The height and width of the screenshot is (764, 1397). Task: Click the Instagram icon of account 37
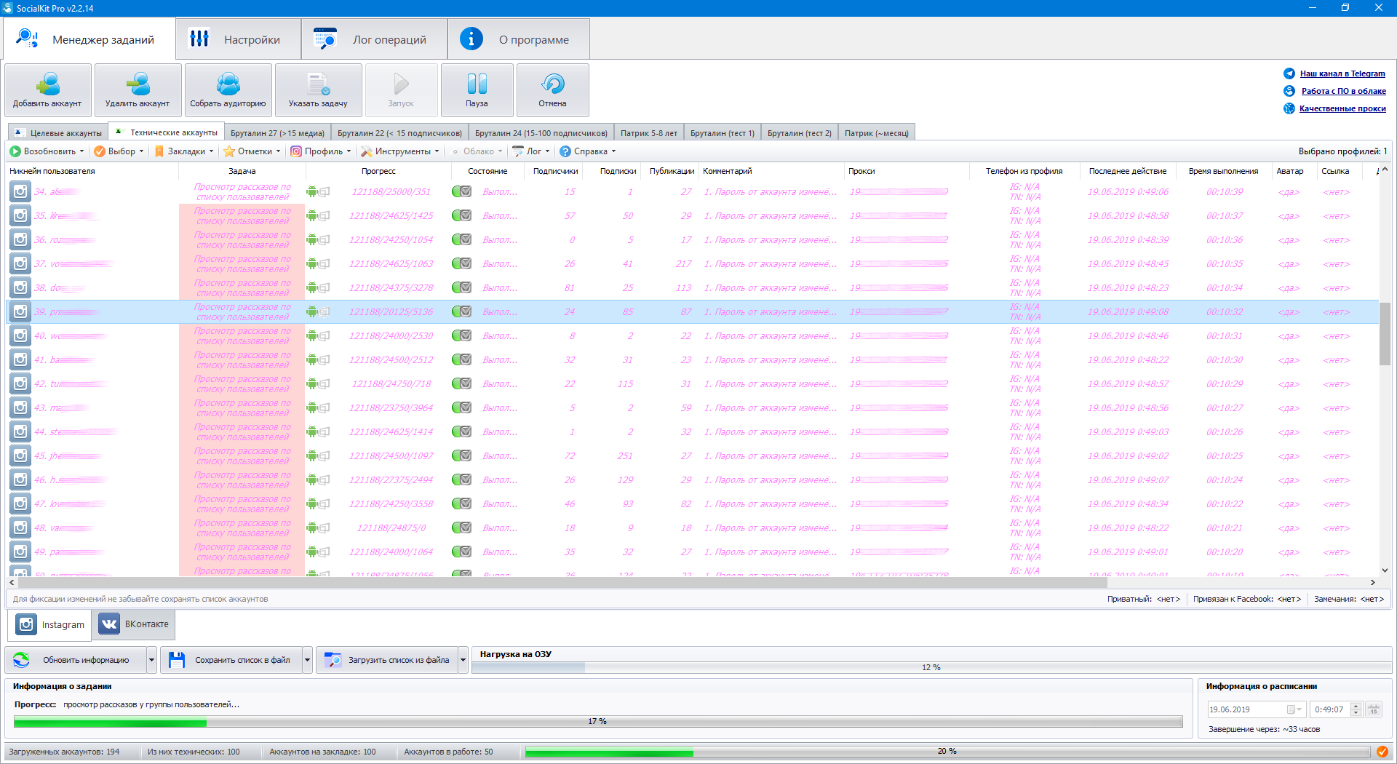point(20,263)
